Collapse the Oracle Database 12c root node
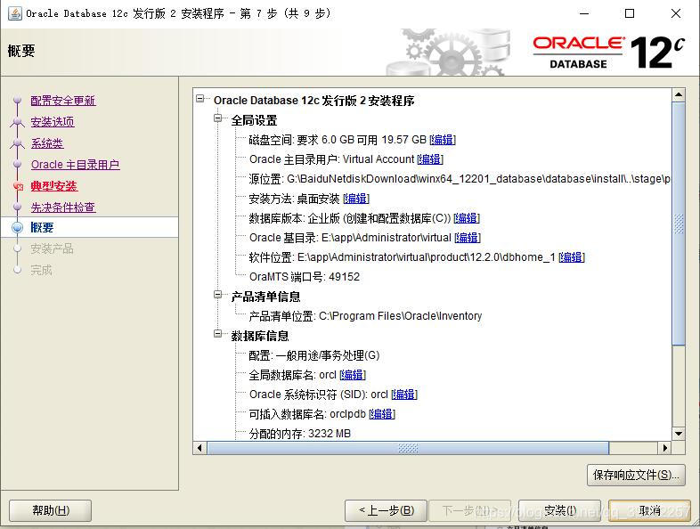 coord(200,99)
